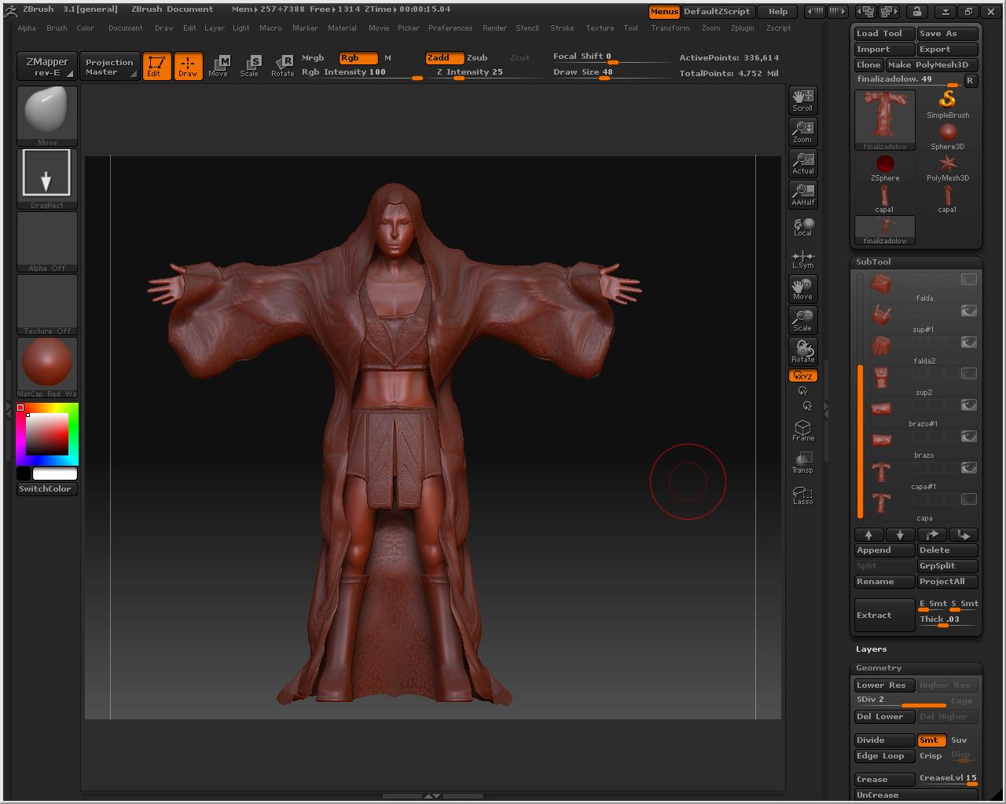Enable Zsub sculpting mode

[477, 57]
